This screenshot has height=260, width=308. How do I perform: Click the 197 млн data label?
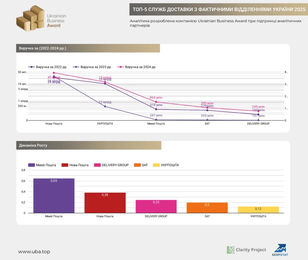[x=258, y=116]
